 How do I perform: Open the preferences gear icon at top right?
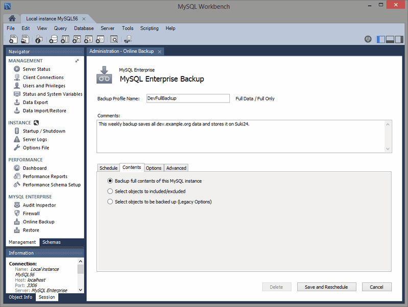click(x=368, y=39)
